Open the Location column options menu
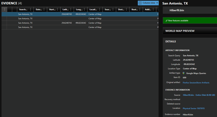This screenshot has height=117, width=217. coord(99,9)
